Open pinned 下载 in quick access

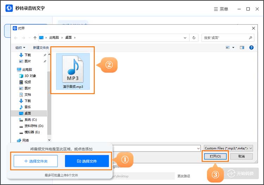[25, 55]
